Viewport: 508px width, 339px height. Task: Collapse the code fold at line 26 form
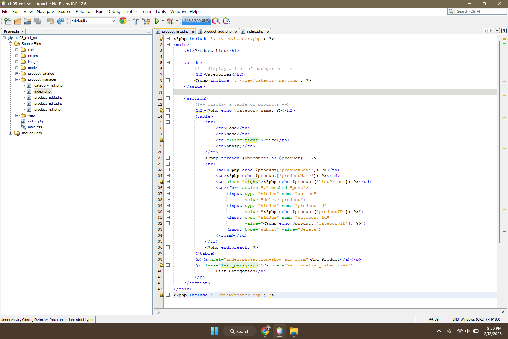168,188
